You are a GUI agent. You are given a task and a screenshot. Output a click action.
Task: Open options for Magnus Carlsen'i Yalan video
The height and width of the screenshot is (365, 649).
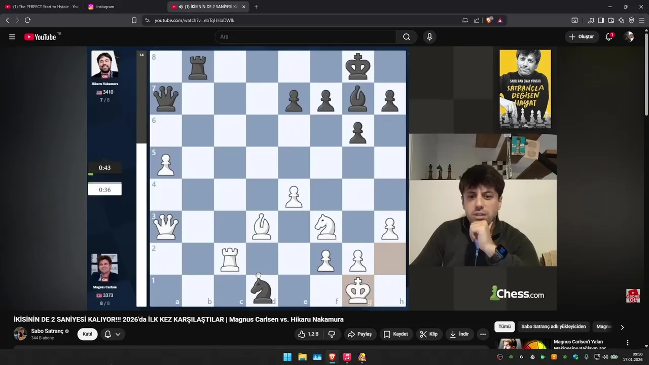pyautogui.click(x=628, y=343)
